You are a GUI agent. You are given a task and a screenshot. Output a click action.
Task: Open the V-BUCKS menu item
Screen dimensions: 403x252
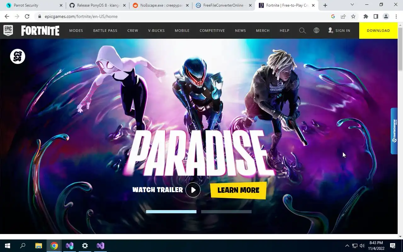(156, 31)
